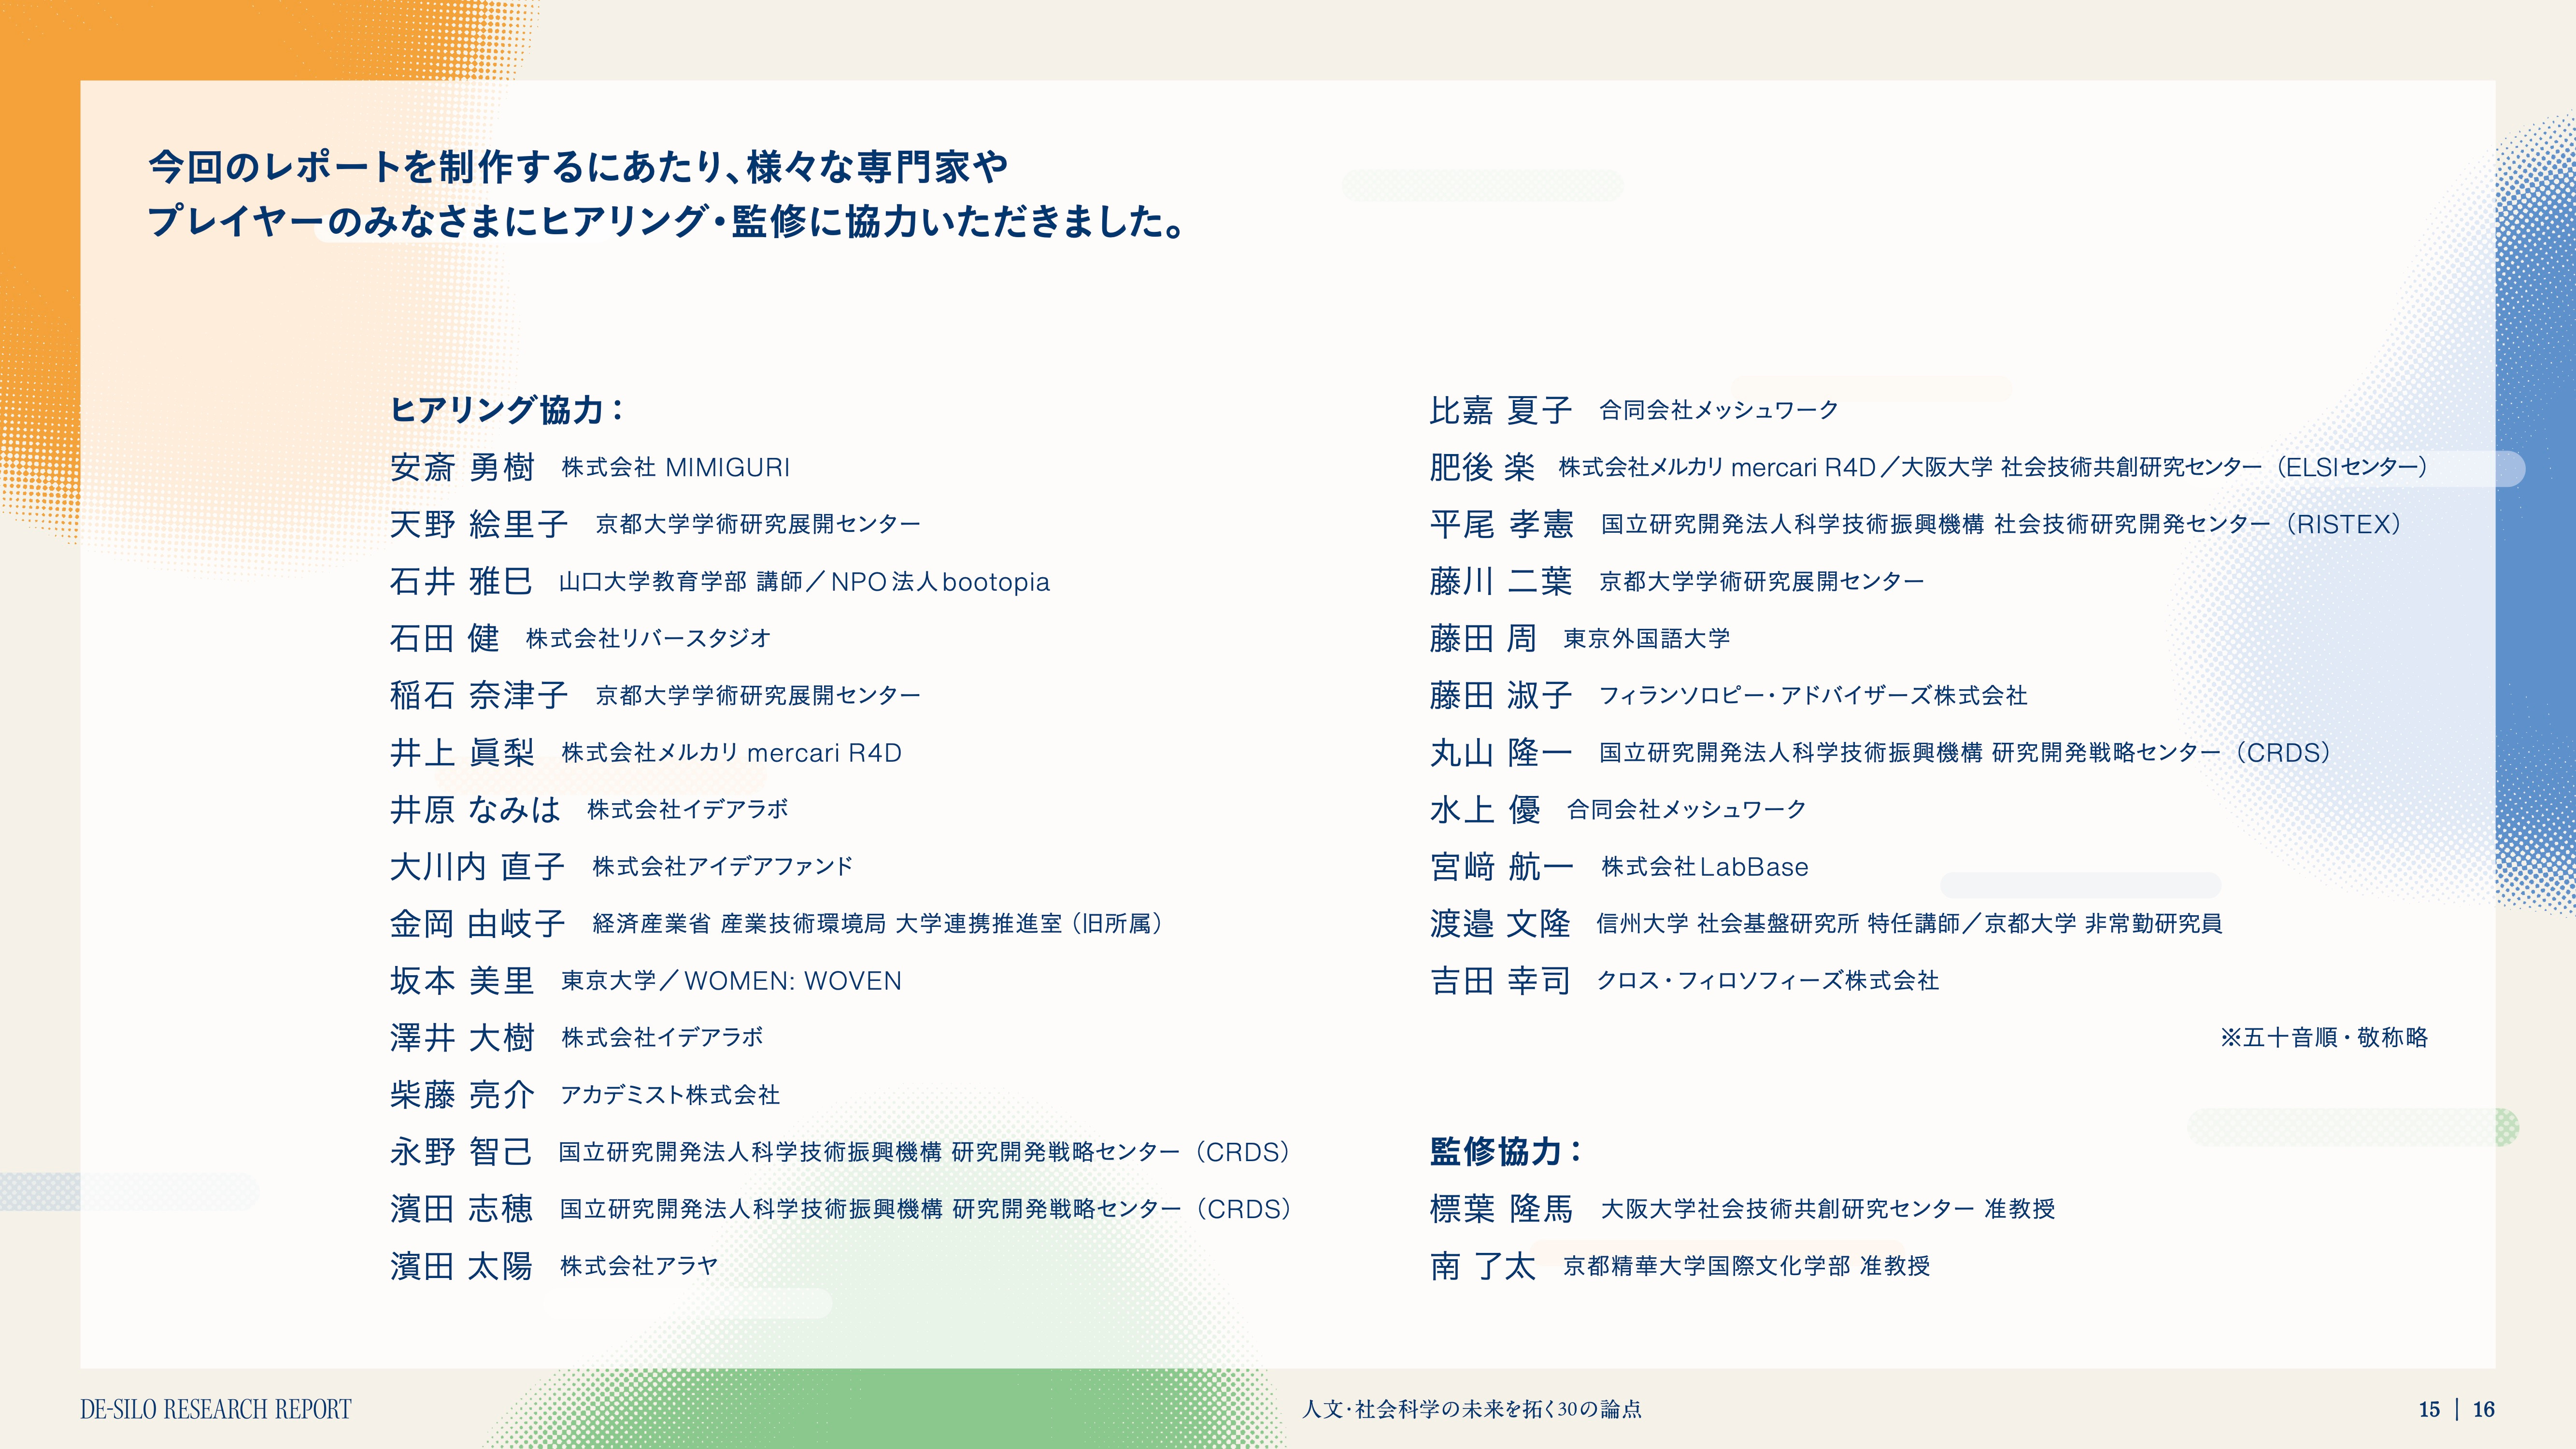The image size is (2576, 1449).
Task: Click headline line starting プレイヤーのみなさまに
Action: [x=666, y=221]
